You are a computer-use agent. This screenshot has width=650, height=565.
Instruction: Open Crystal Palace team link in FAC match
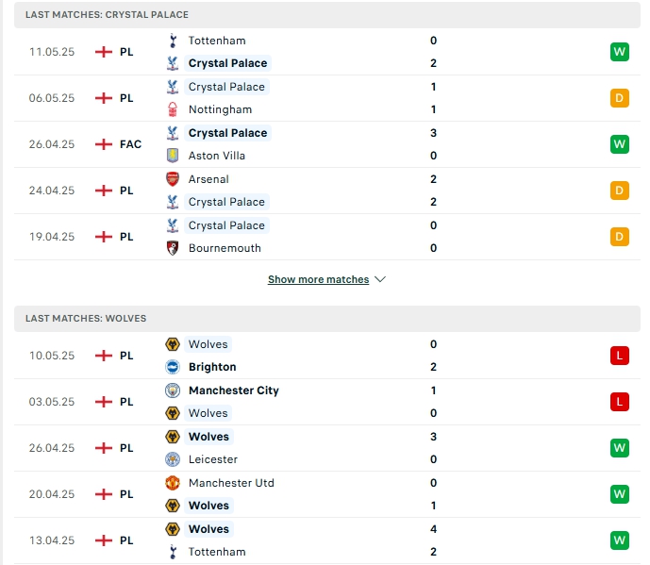[x=227, y=133]
